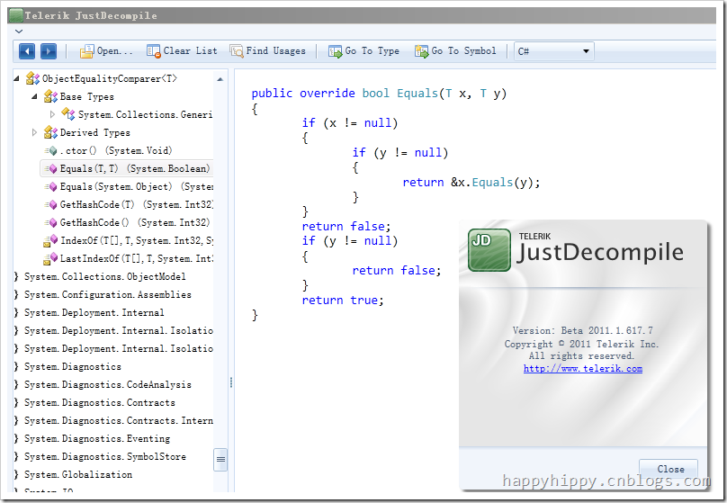727x503 pixels.
Task: Select the System.Deployment.Internal namespace
Action: 94,313
